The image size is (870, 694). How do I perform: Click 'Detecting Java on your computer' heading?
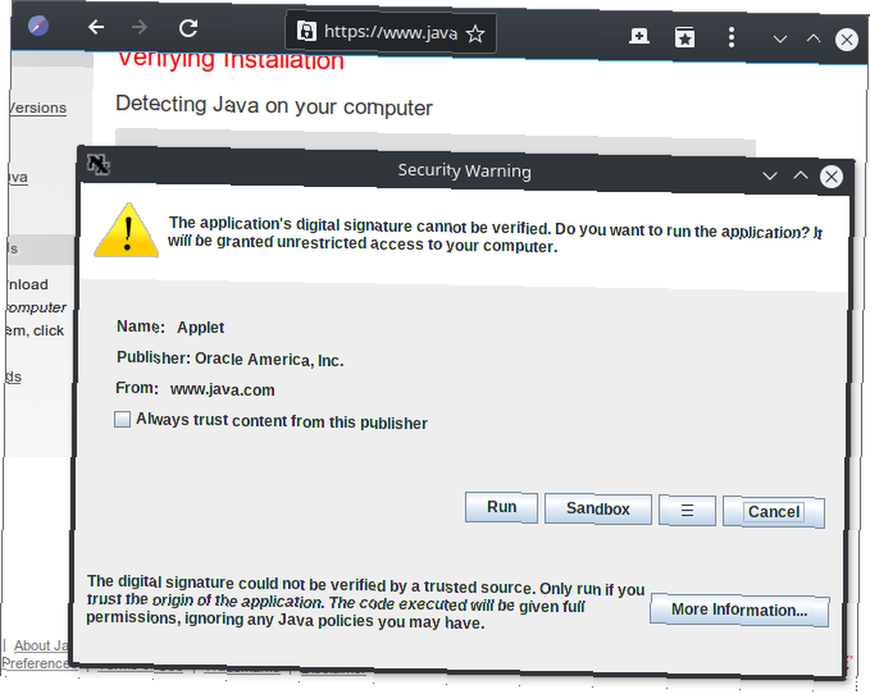pos(273,105)
